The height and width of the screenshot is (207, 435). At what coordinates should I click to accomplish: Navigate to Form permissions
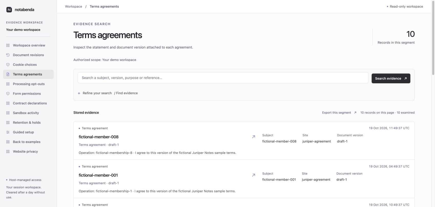pos(28,94)
